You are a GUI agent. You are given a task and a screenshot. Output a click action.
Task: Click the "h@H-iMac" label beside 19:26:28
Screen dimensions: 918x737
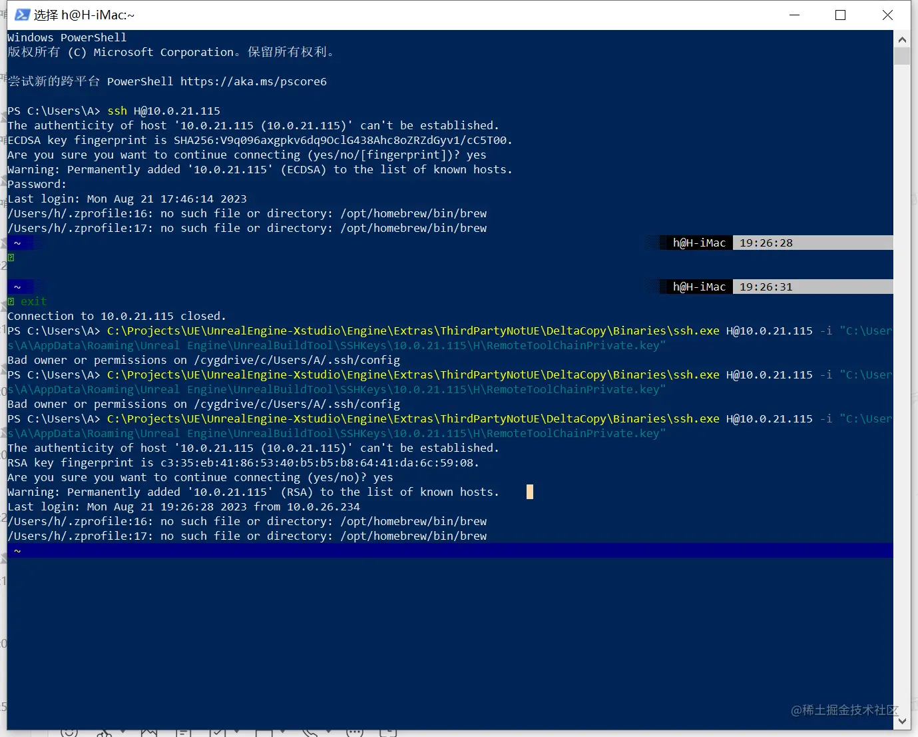[699, 243]
